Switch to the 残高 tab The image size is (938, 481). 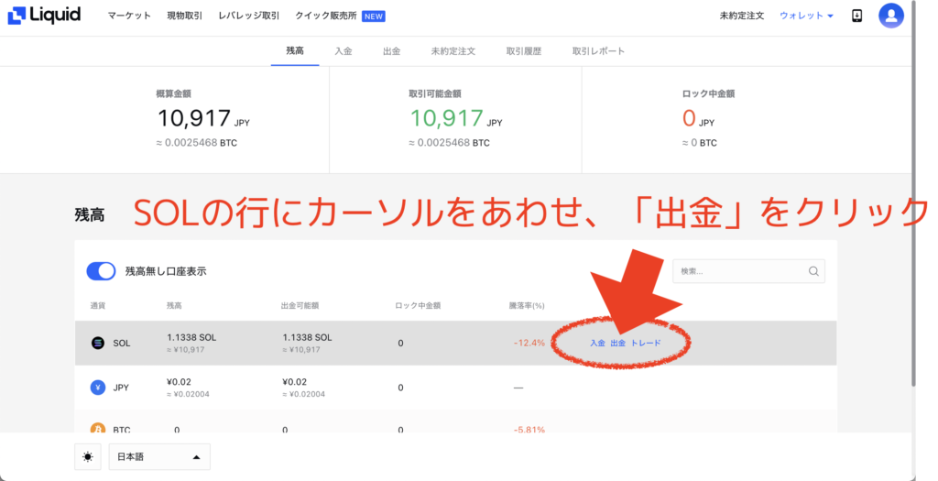295,51
